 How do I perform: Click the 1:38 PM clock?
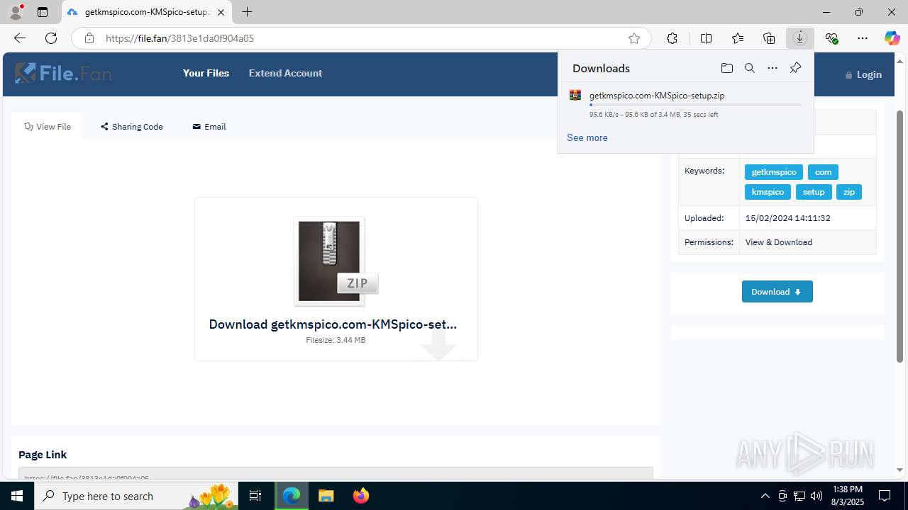[x=848, y=489]
